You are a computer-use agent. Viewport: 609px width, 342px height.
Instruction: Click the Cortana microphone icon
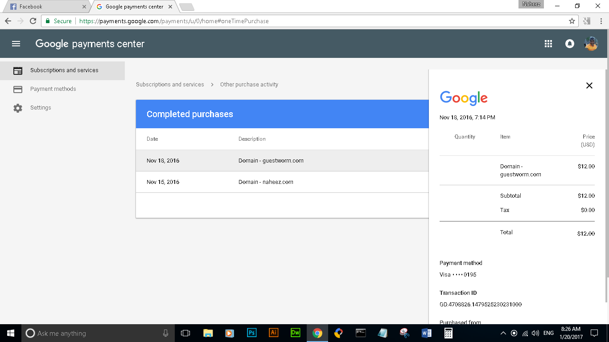point(165,333)
